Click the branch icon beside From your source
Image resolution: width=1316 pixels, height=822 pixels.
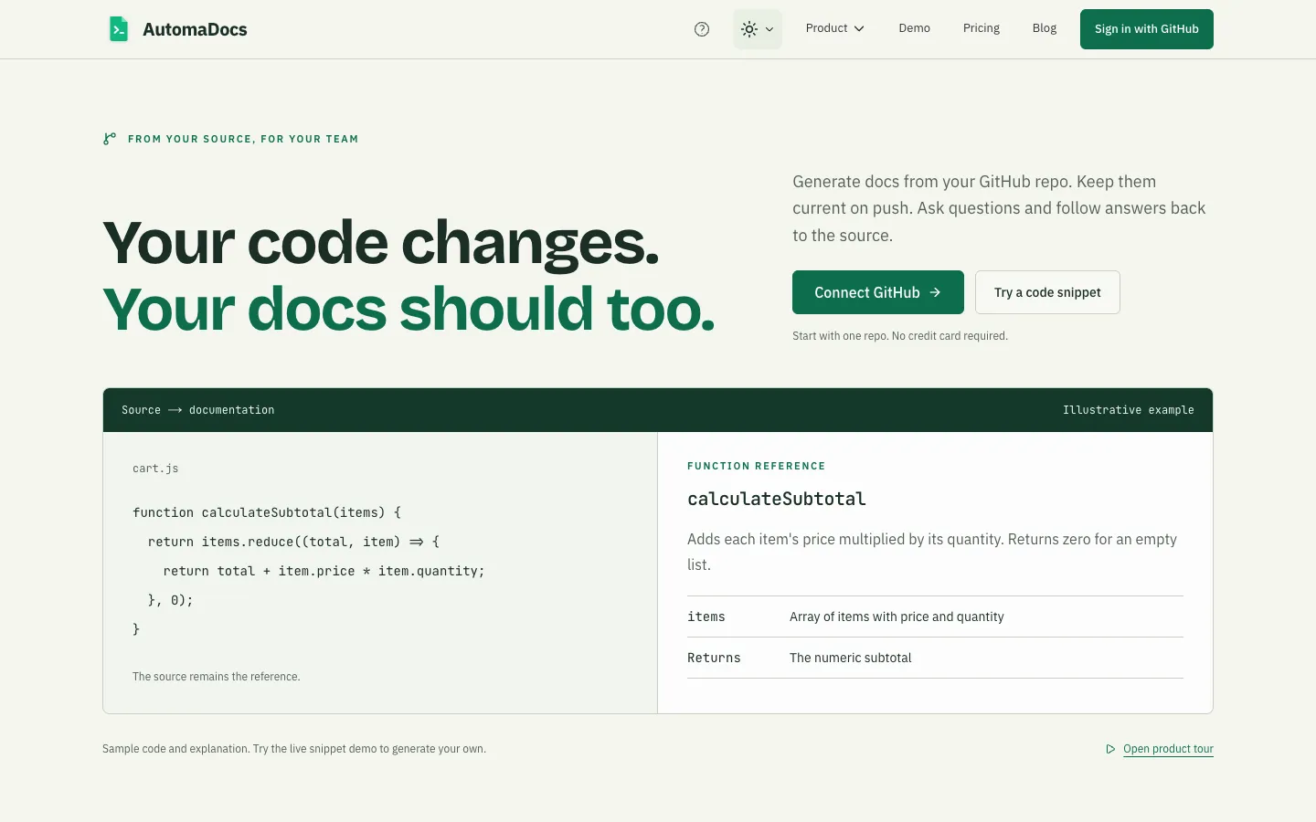110,139
